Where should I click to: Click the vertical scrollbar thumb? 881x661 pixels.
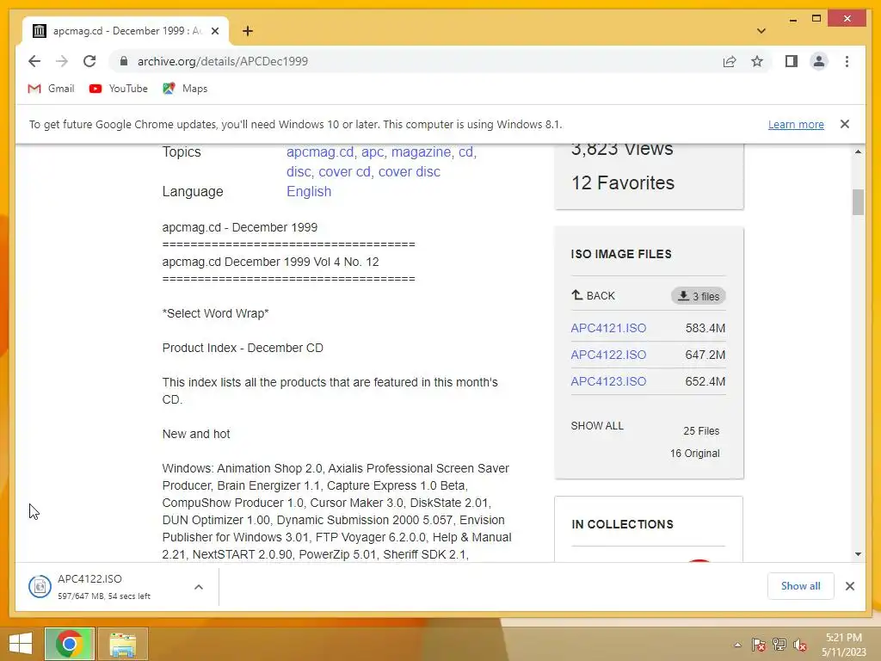[858, 202]
